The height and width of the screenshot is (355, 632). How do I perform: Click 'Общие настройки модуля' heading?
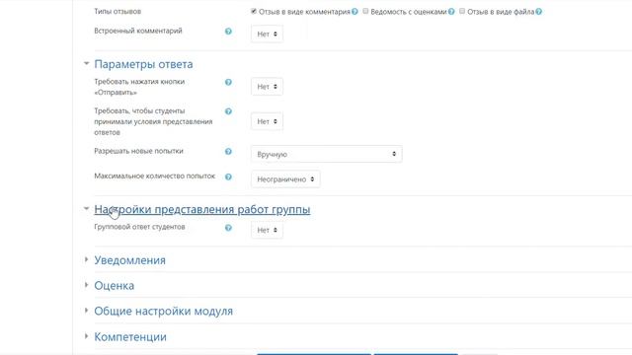pyautogui.click(x=164, y=312)
